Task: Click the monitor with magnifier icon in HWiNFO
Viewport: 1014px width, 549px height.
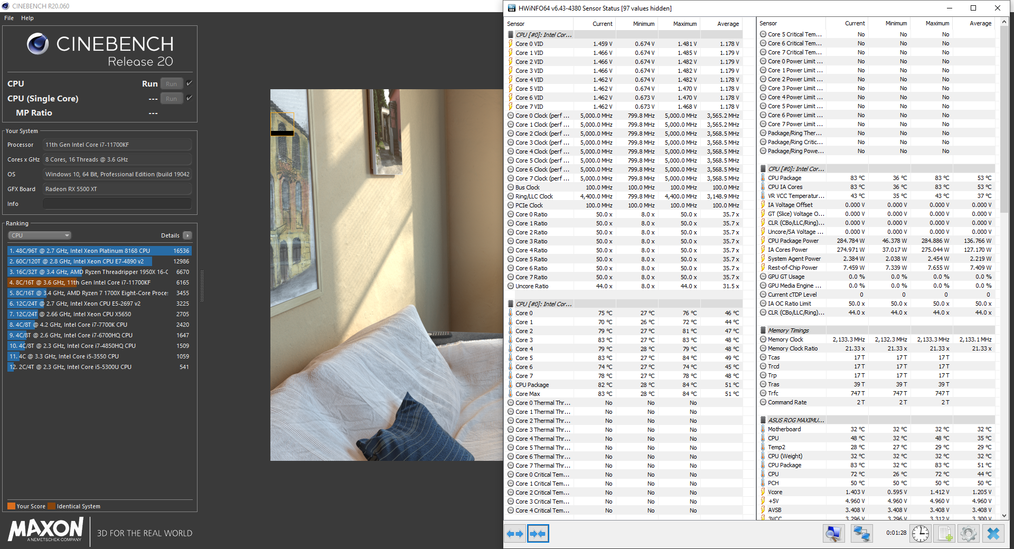Action: 833,534
